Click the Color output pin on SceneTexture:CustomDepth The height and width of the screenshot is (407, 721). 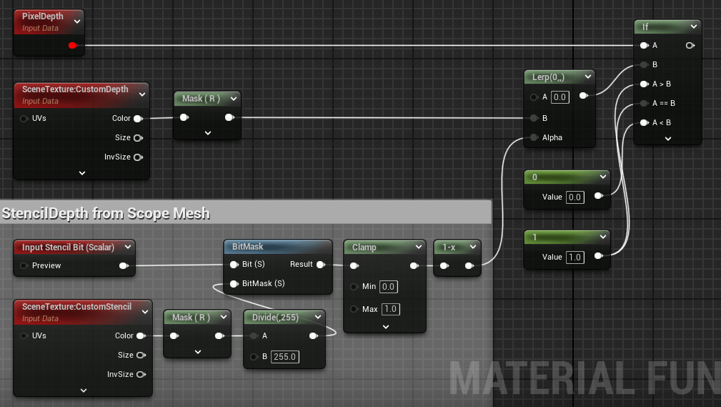click(x=138, y=118)
